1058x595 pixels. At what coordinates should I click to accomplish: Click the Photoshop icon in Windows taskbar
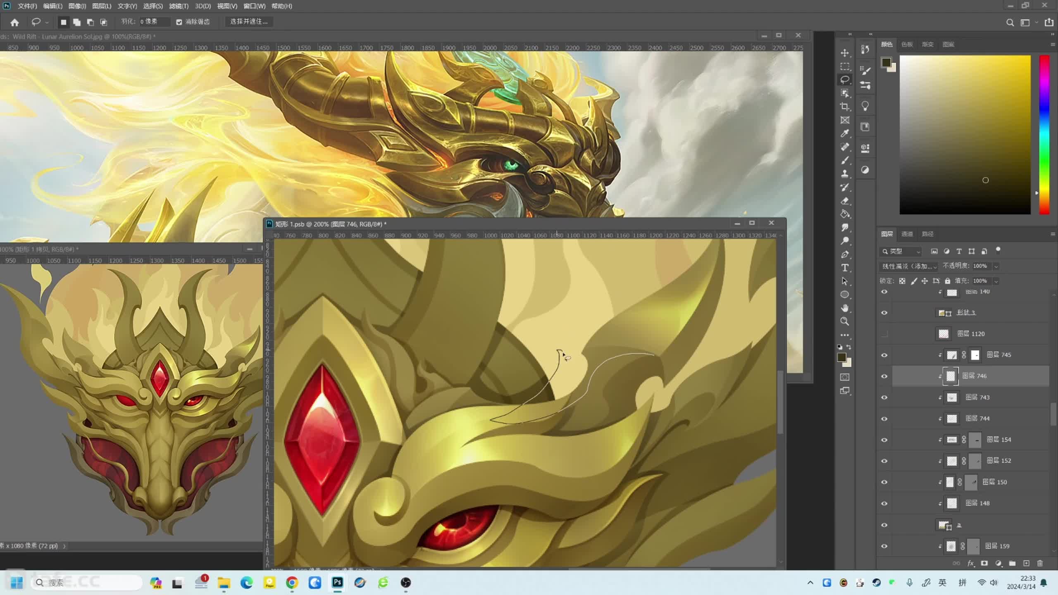pyautogui.click(x=337, y=583)
